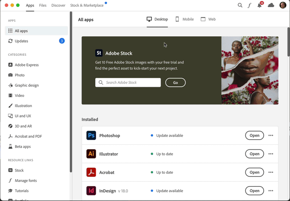Click the 'Installed' section heading
Viewport: 290px width, 201px height.
(90, 119)
